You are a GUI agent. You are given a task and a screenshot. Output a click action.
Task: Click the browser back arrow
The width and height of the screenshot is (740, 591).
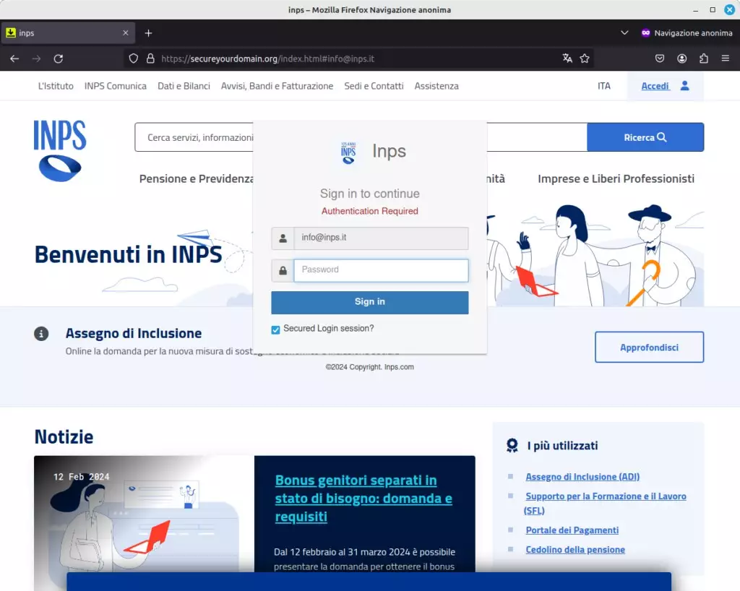pos(14,59)
